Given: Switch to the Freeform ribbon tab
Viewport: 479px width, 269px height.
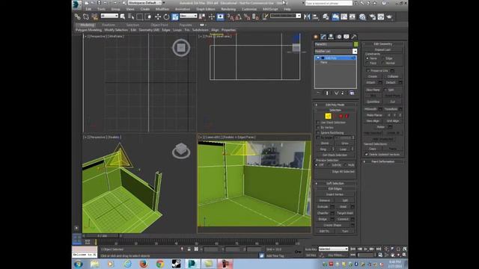Looking at the screenshot, I should 109,25.
